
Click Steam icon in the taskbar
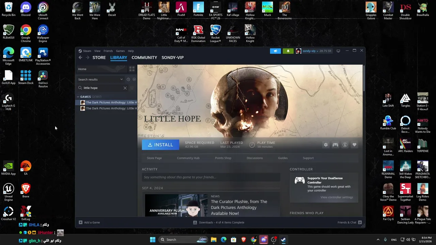[283, 240]
